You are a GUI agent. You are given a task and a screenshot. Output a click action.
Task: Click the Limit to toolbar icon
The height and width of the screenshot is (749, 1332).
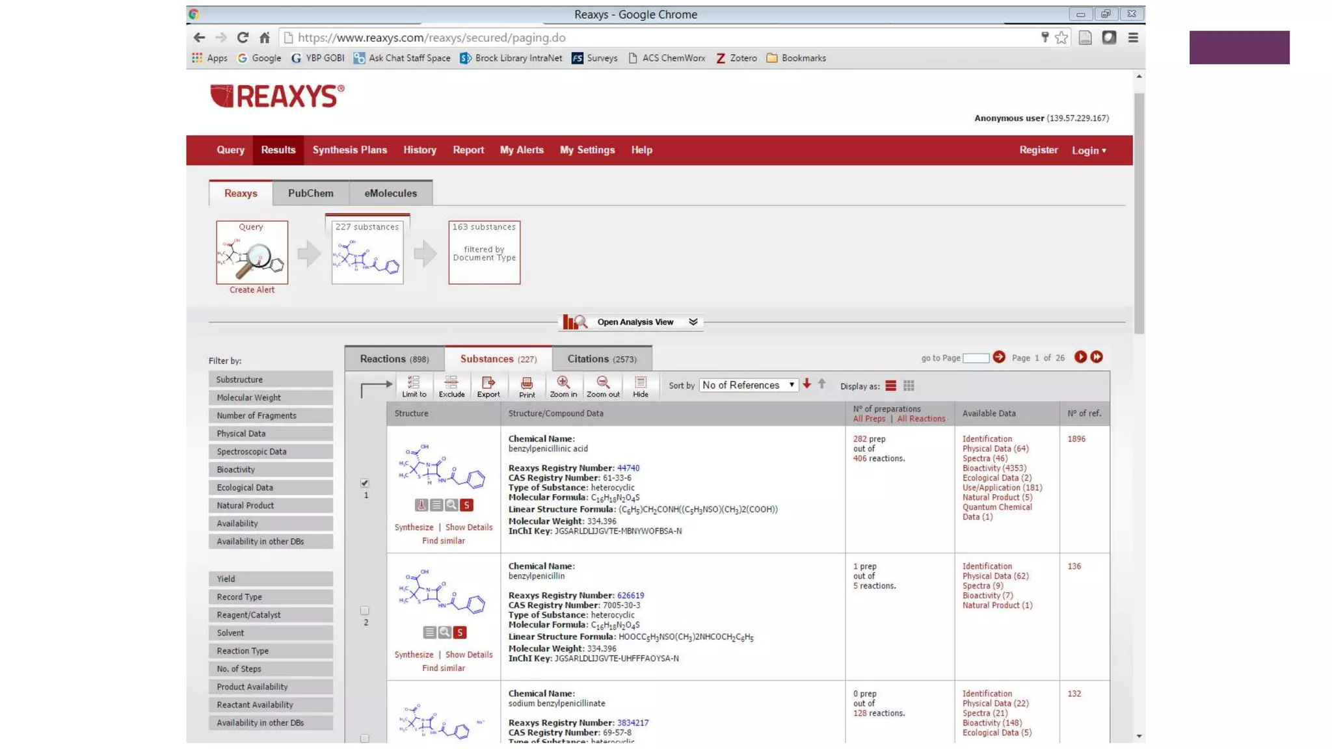[414, 386]
